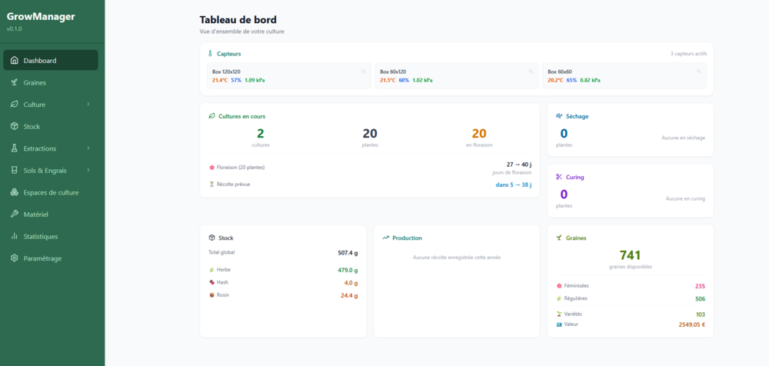Click the GrowManager title in the sidebar

point(41,17)
